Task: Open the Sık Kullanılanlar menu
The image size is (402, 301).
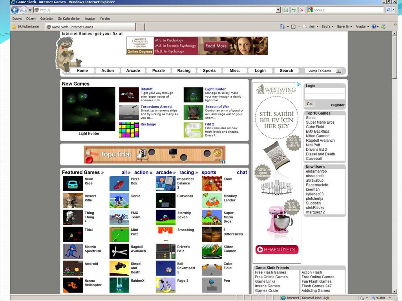Action: click(x=69, y=18)
